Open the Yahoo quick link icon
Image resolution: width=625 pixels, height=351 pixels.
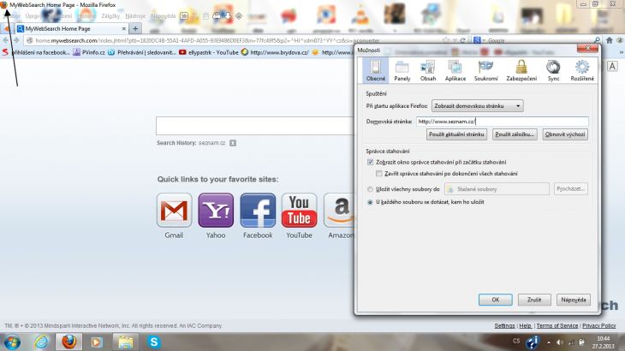(216, 211)
